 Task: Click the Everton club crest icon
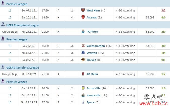coord(83,53)
